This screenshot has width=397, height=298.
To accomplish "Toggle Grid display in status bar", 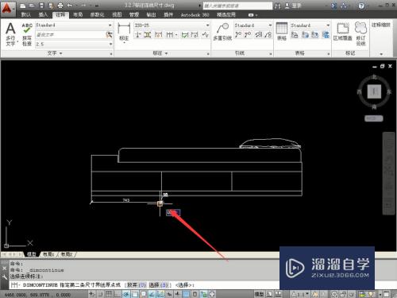I will (109, 294).
